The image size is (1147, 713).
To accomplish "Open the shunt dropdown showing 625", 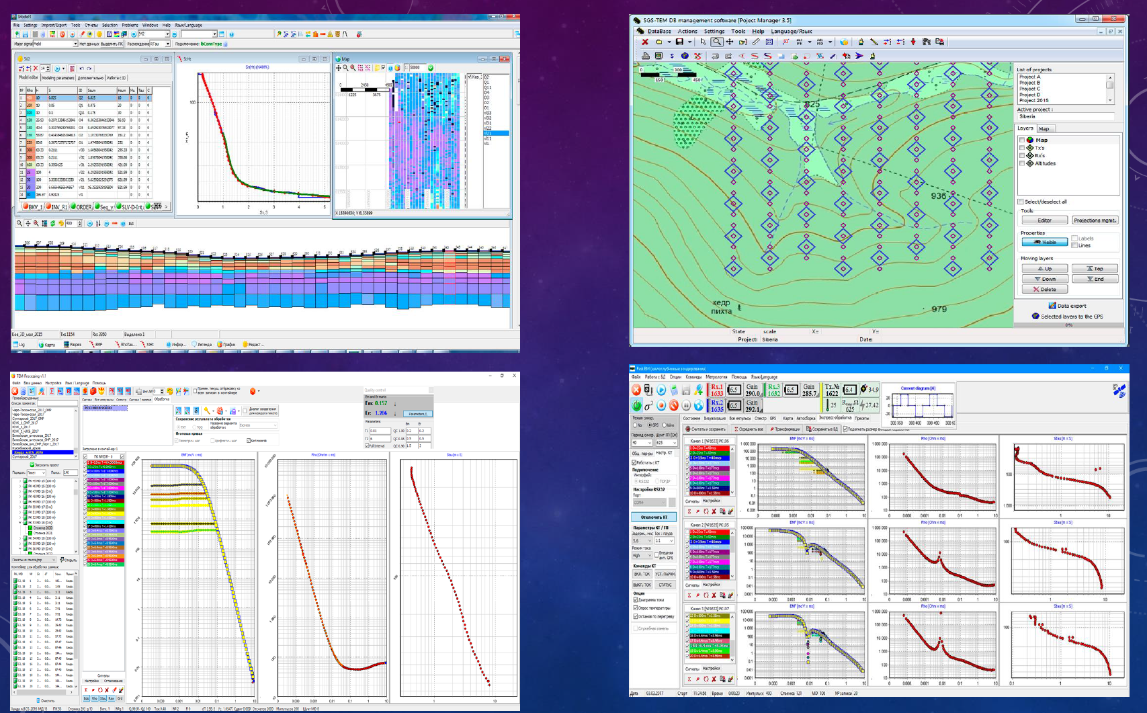I will pos(674,443).
